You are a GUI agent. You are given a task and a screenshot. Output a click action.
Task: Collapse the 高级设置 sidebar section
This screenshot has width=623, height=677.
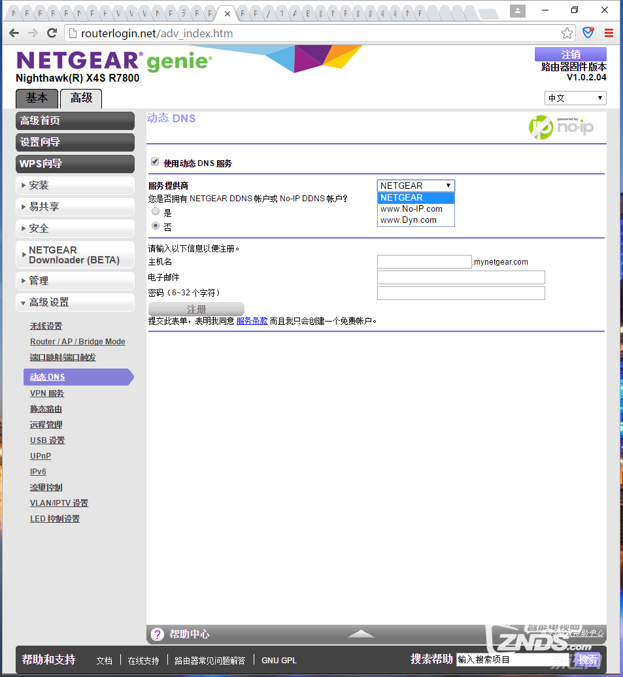point(75,302)
